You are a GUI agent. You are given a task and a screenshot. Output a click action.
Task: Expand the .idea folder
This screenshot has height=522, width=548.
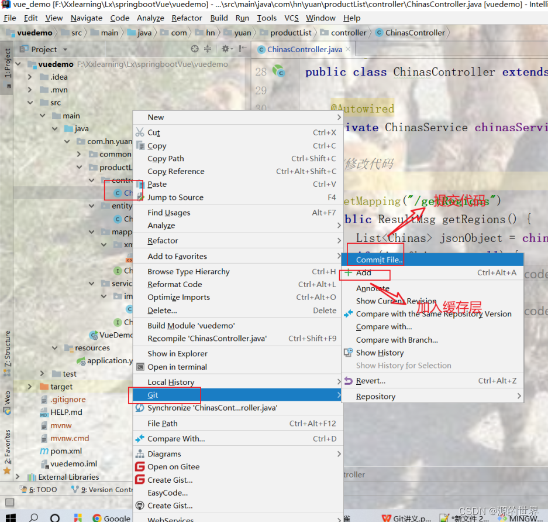pos(30,77)
